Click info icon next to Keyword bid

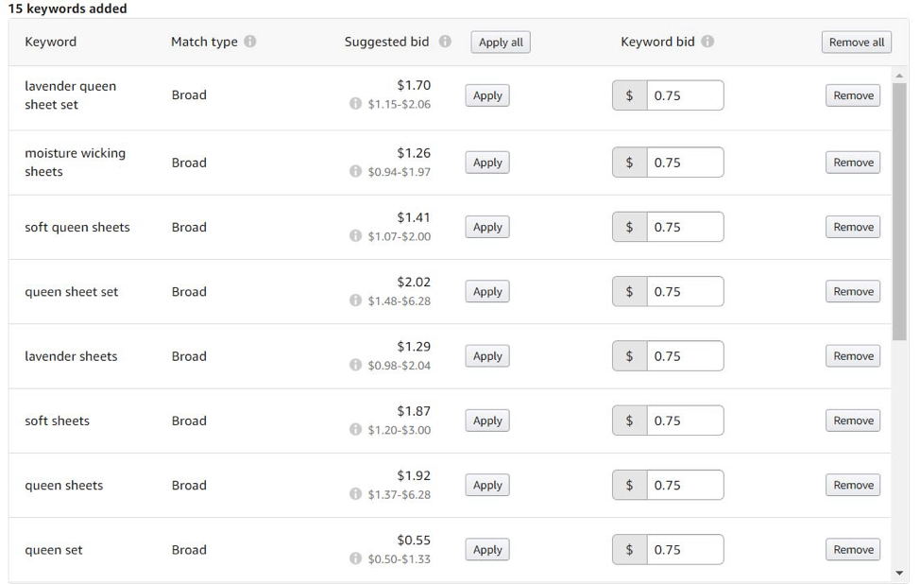[x=707, y=42]
